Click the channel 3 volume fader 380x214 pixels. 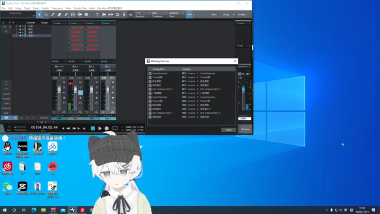tap(92, 89)
